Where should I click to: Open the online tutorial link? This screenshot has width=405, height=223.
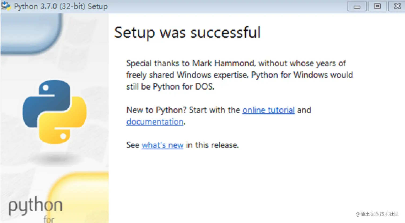pyautogui.click(x=268, y=110)
